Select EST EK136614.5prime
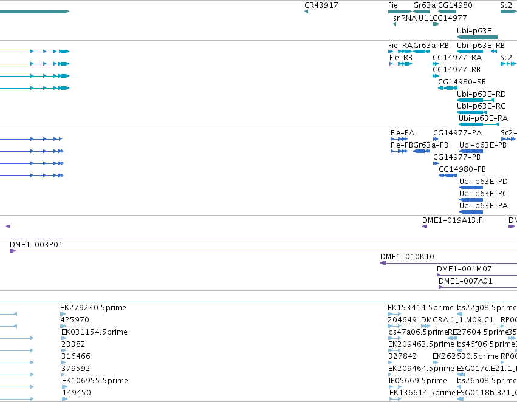Image resolution: width=517 pixels, height=402 pixels. click(395, 399)
